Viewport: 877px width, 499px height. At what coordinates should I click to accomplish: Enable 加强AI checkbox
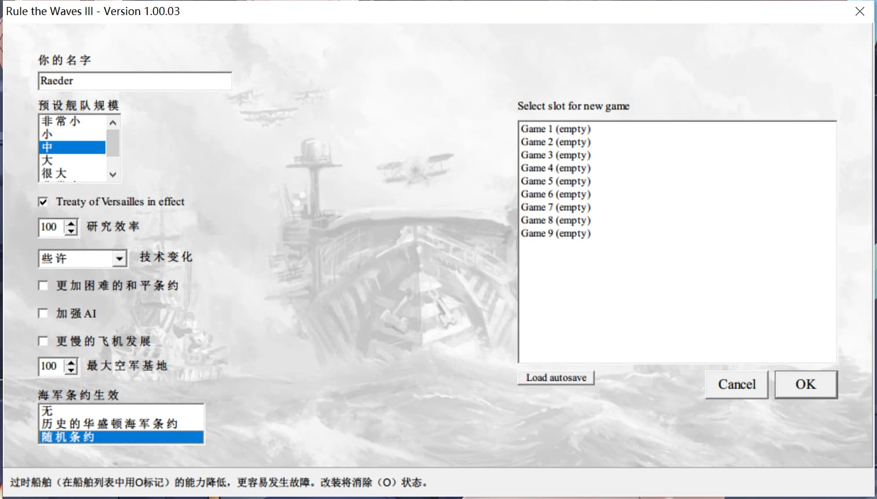pos(43,313)
